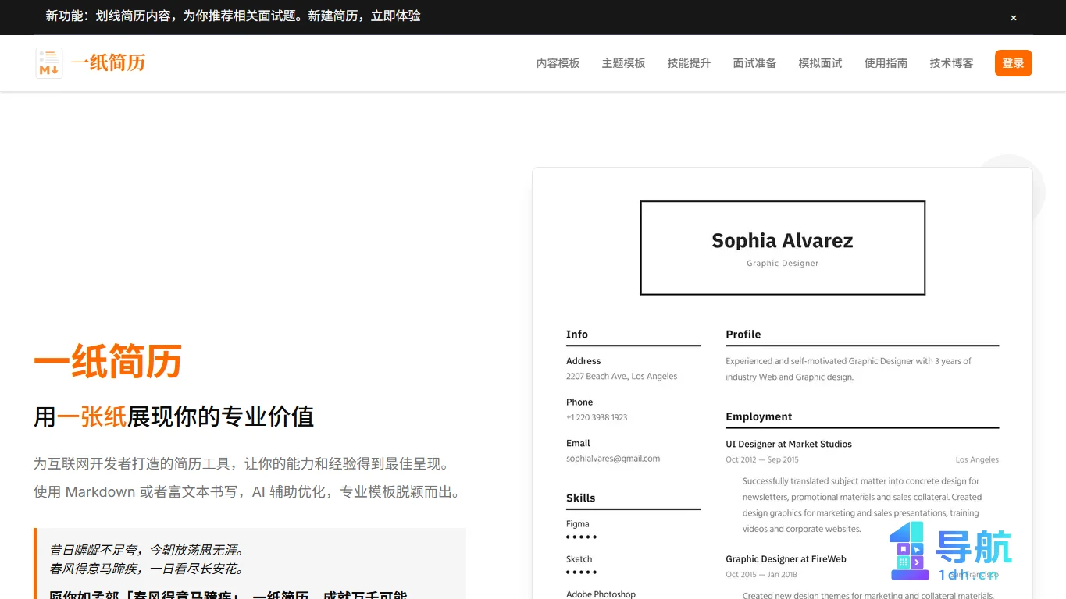Screen dimensions: 1066x599
Task: Open the 使用指南 page
Action: click(x=886, y=63)
